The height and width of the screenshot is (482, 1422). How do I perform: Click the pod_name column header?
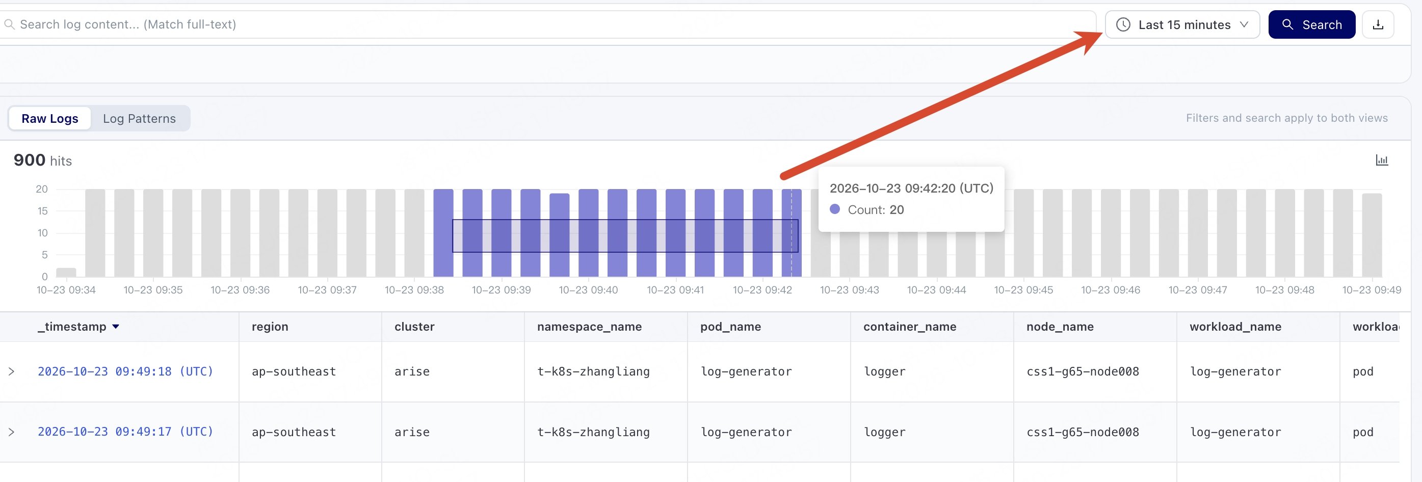(x=730, y=326)
